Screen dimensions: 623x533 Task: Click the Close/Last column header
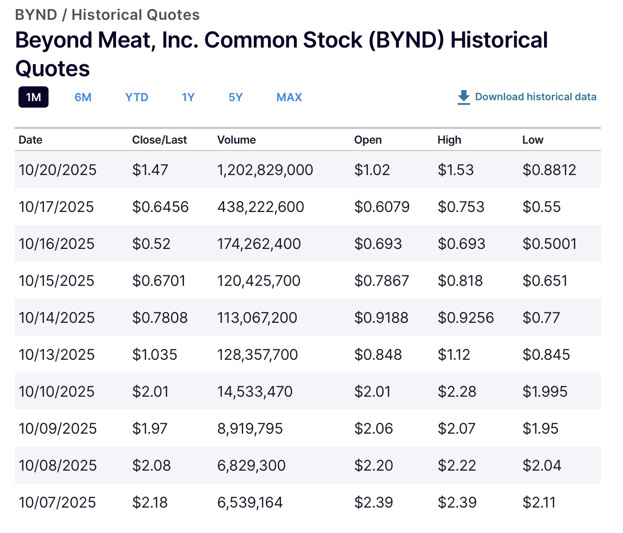[159, 140]
